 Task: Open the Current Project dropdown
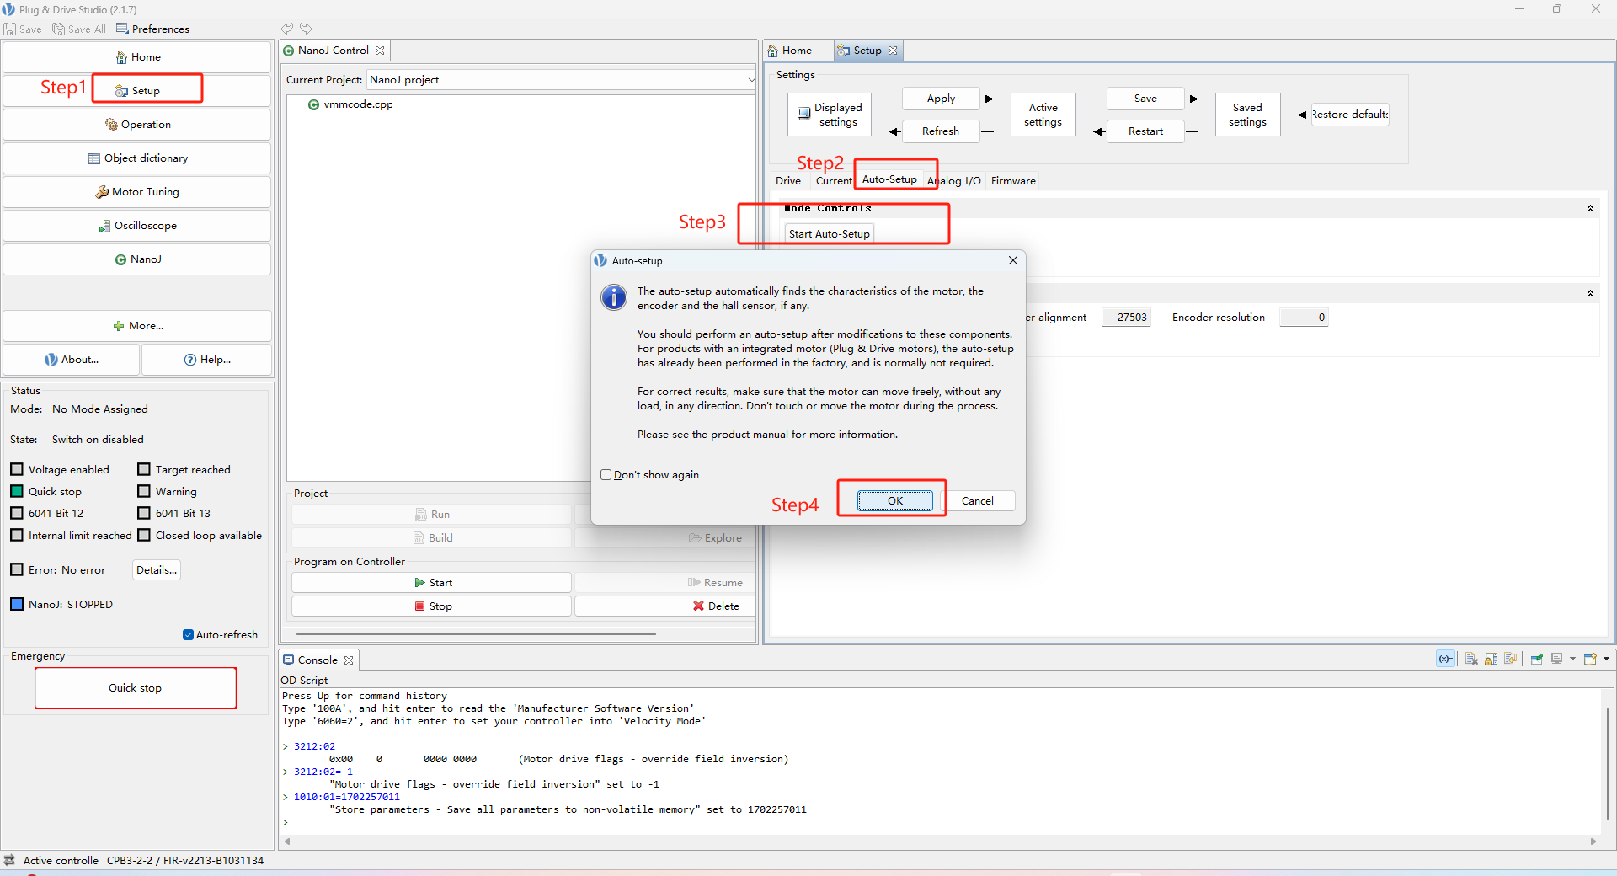click(x=750, y=80)
